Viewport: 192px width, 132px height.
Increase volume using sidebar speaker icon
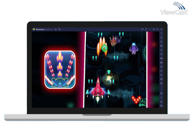[x=161, y=38]
